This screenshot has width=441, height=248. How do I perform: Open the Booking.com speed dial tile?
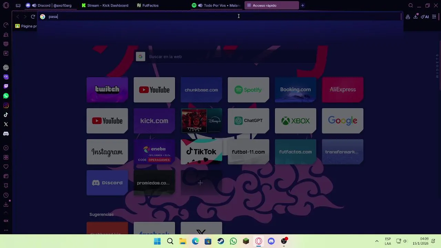point(295,90)
